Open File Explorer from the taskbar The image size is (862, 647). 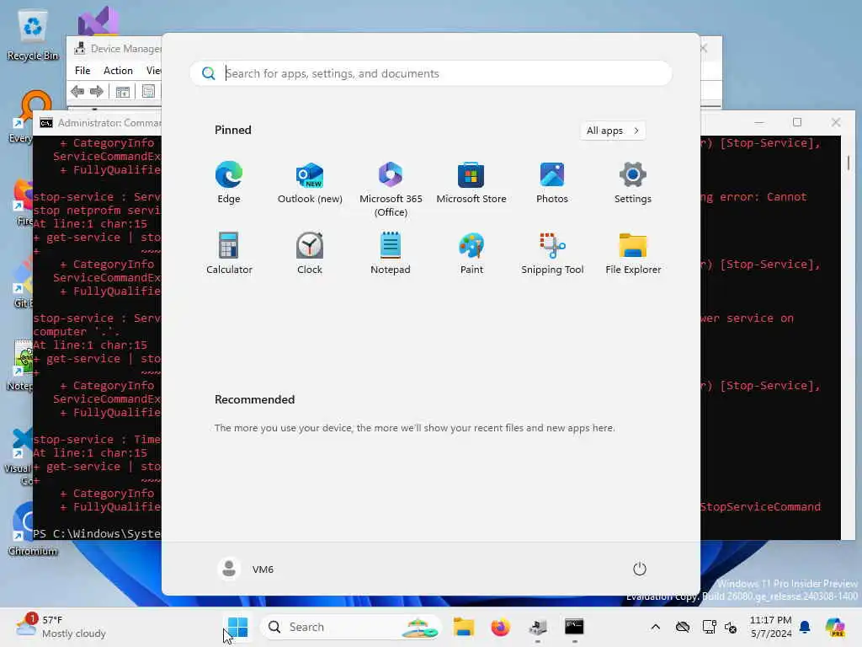pos(464,627)
